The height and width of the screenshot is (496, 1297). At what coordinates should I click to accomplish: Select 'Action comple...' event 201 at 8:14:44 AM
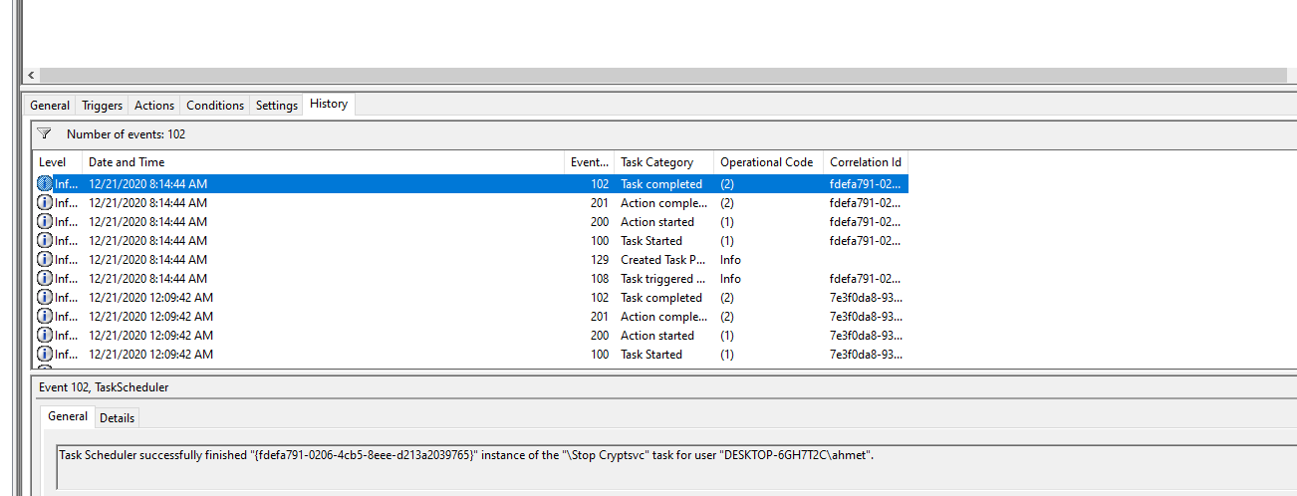click(x=664, y=203)
